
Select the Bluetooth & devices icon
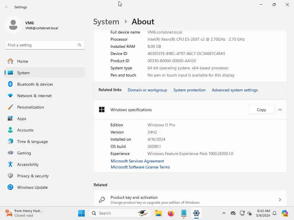[x=10, y=84]
